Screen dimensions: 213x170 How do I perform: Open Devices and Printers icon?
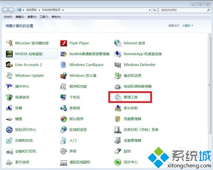click(x=9, y=151)
